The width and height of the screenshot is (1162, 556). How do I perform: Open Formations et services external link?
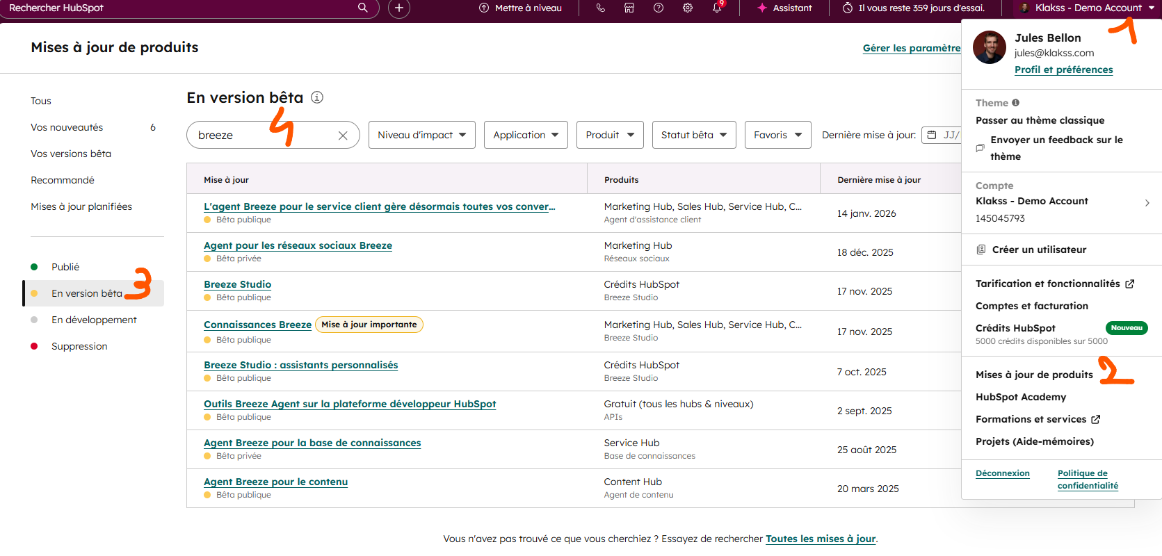point(1038,419)
